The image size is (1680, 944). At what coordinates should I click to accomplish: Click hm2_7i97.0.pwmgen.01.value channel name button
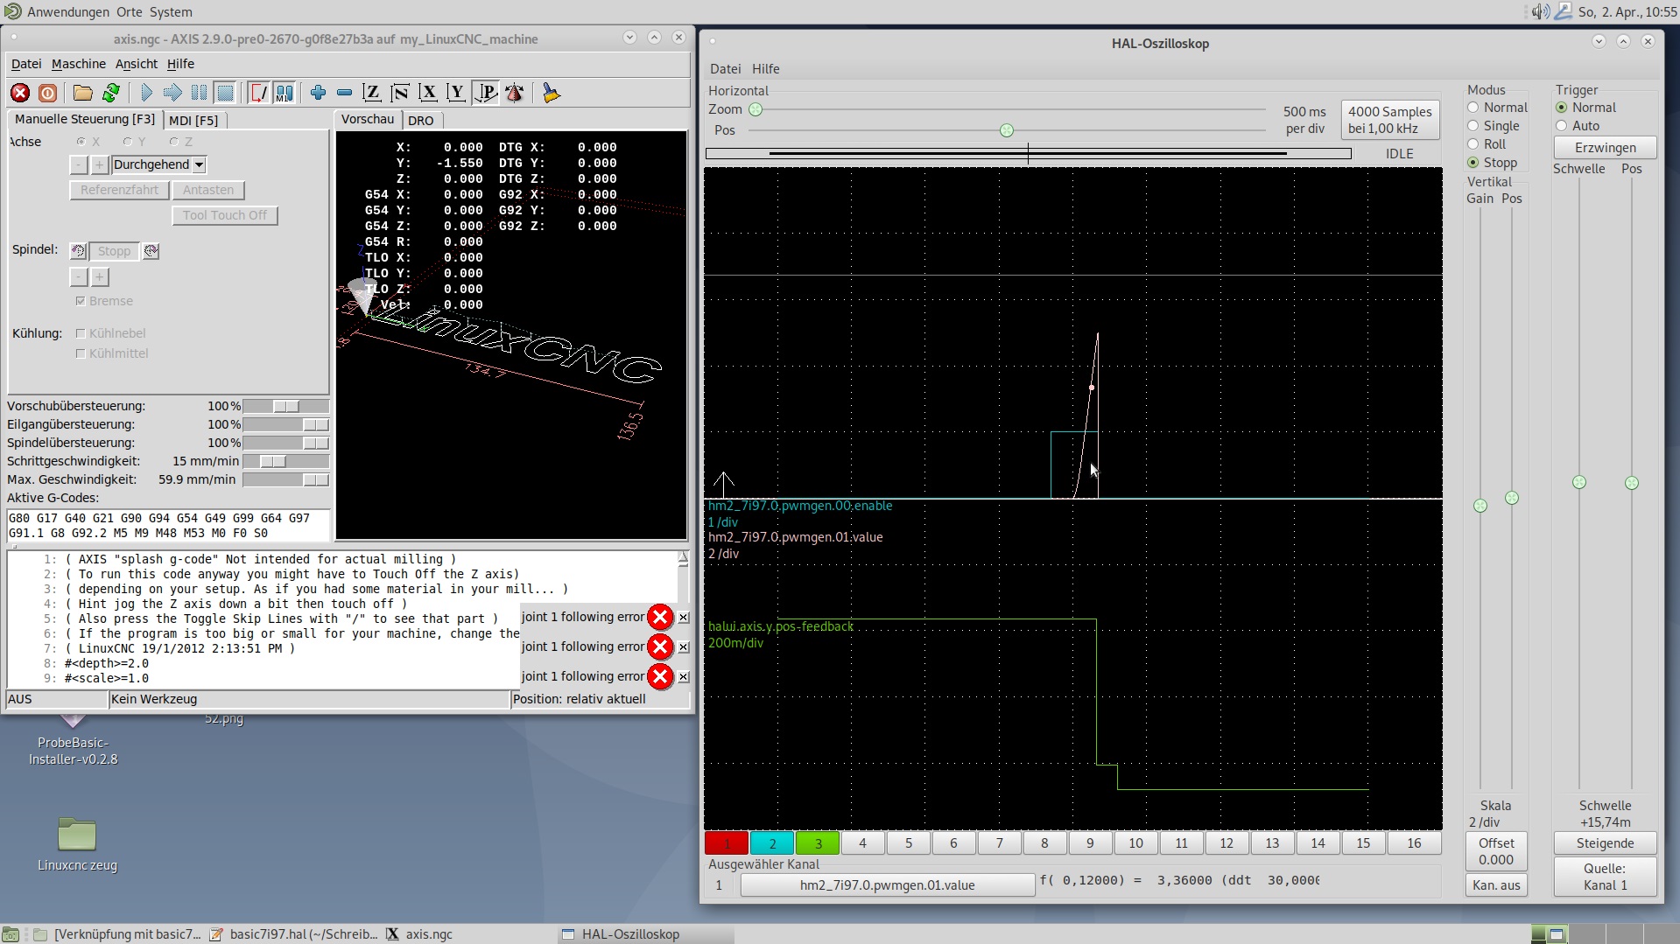point(887,885)
